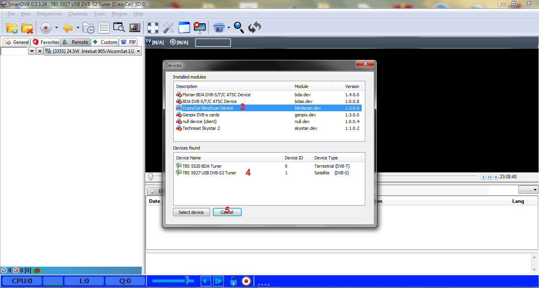Select null device (client) module
This screenshot has height=288, width=539.
tap(269, 122)
